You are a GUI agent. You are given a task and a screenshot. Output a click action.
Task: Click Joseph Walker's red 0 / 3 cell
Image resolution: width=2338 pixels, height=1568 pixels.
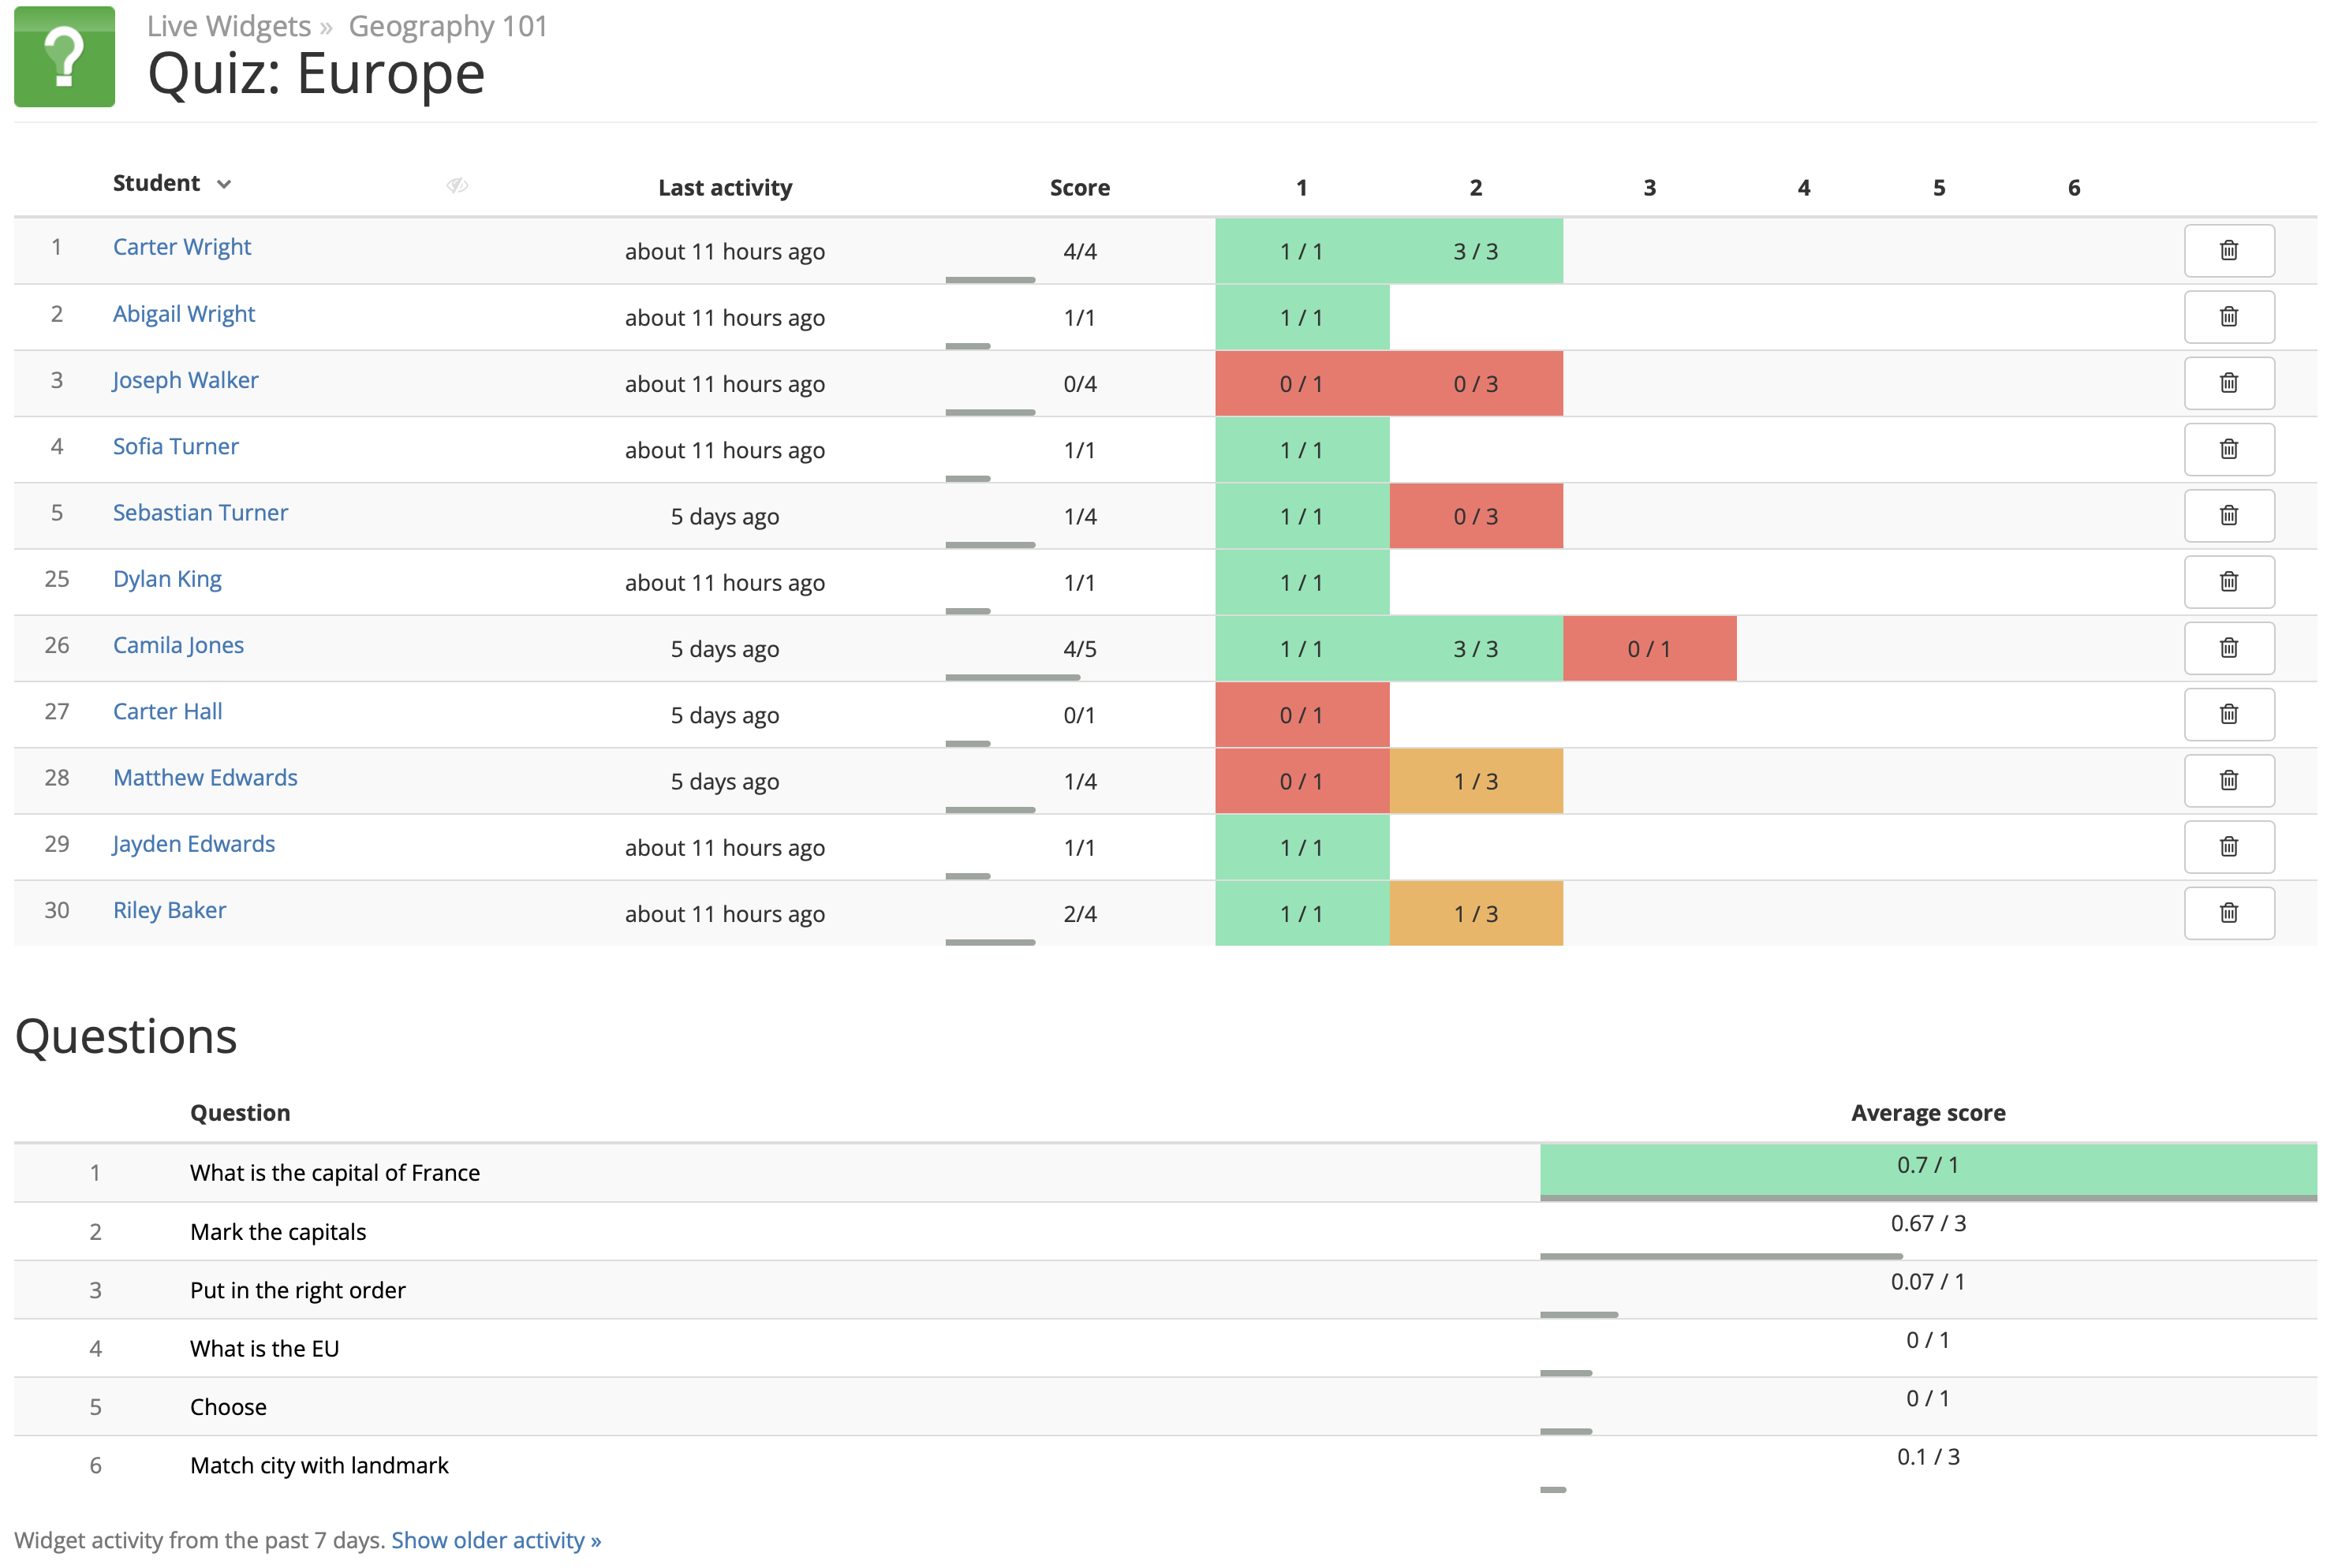[x=1476, y=384]
